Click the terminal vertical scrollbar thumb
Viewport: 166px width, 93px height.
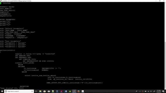[165, 65]
